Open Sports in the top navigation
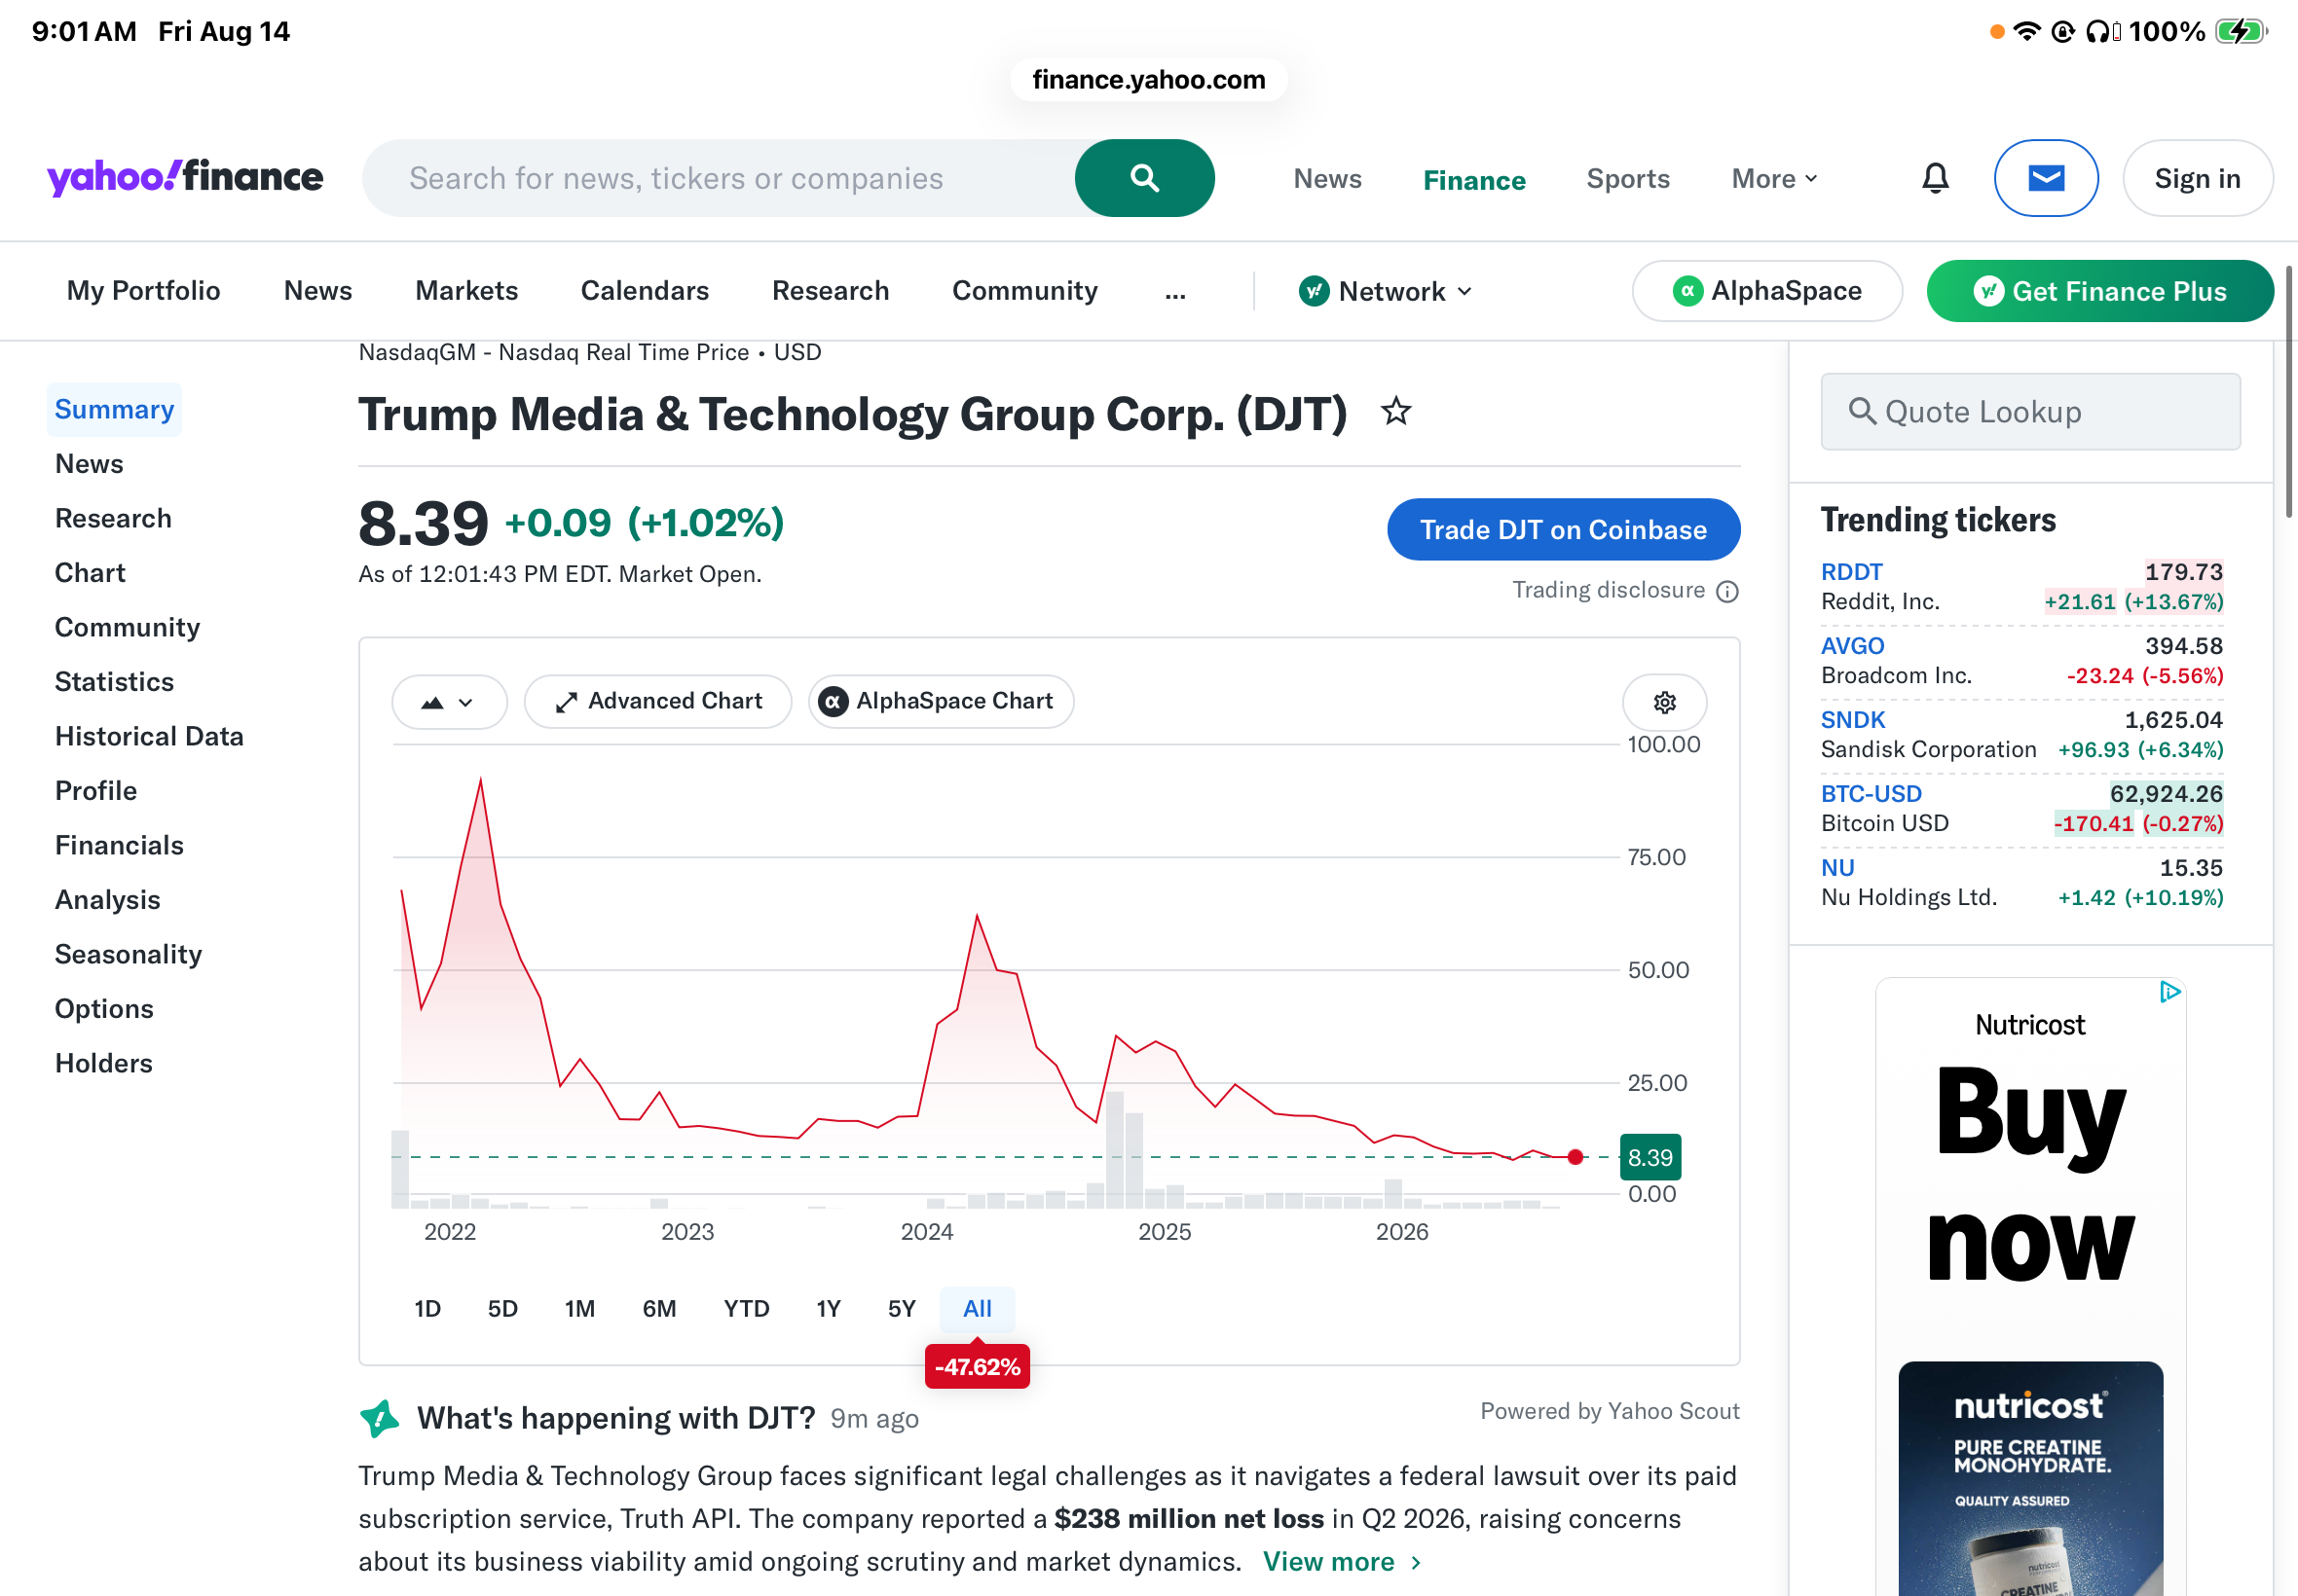2298x1596 pixels. (1628, 179)
